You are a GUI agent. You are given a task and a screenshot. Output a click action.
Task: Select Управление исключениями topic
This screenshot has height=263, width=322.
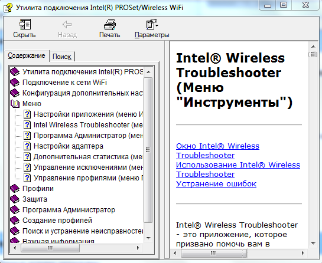coord(88,167)
